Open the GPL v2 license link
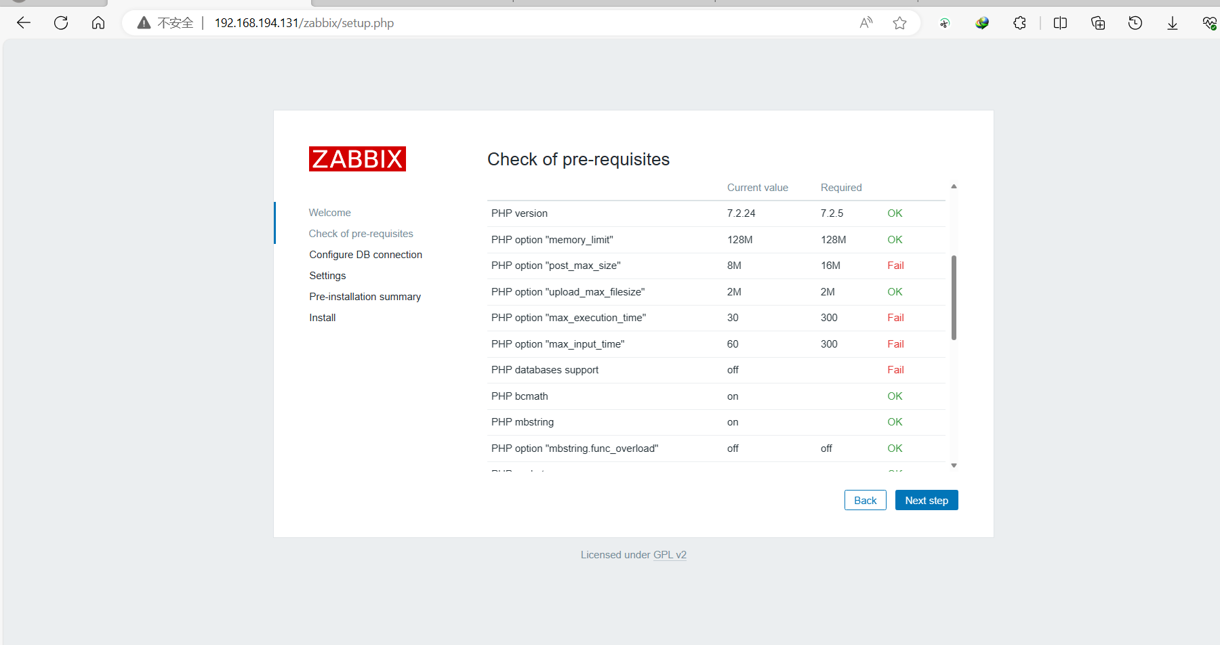This screenshot has width=1220, height=645. [x=670, y=555]
